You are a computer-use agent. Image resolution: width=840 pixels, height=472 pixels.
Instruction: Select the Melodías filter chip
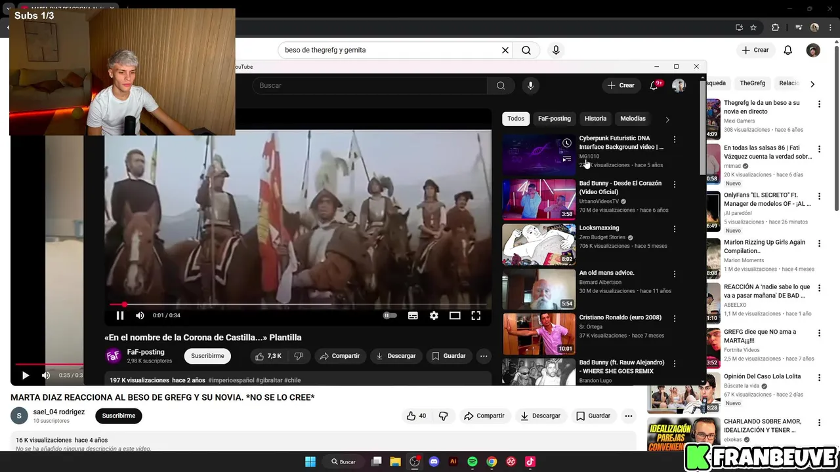click(633, 119)
